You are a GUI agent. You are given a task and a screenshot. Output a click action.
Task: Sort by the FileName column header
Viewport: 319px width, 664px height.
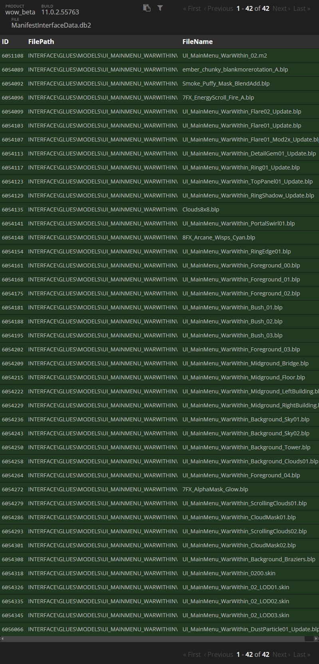tap(198, 42)
